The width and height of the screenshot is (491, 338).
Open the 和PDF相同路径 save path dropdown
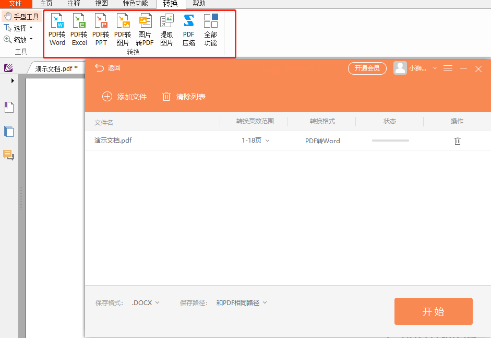(241, 302)
